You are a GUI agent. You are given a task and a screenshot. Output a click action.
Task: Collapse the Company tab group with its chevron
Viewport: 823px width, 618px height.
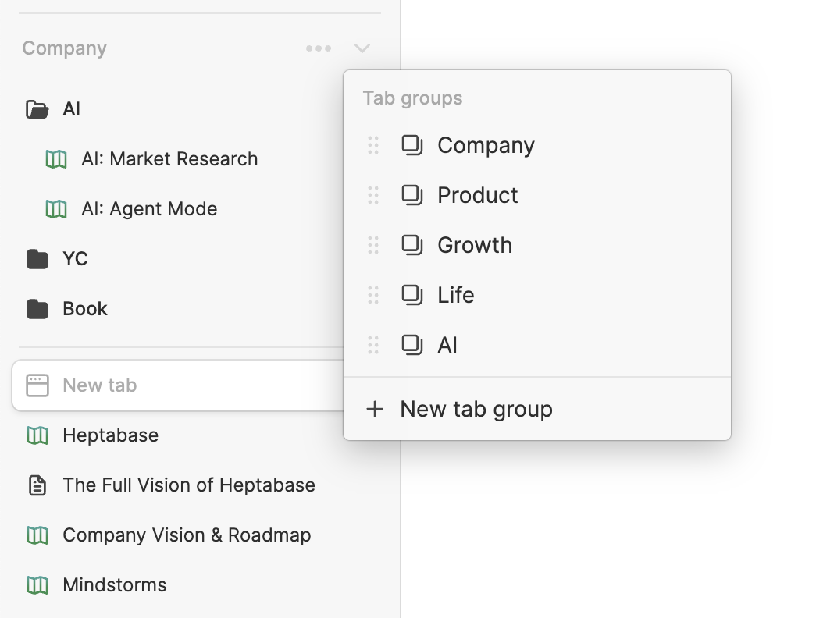362,48
